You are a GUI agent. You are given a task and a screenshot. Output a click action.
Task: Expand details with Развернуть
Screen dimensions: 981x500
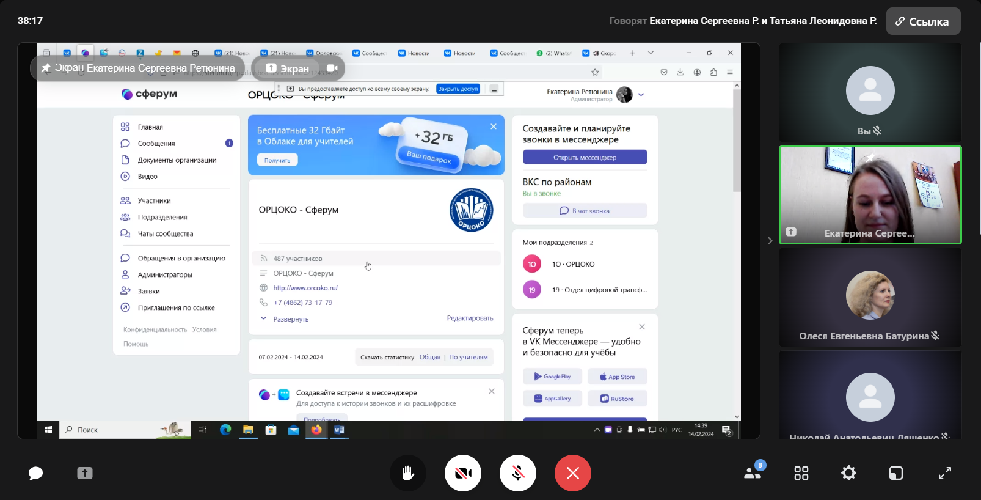pos(290,319)
